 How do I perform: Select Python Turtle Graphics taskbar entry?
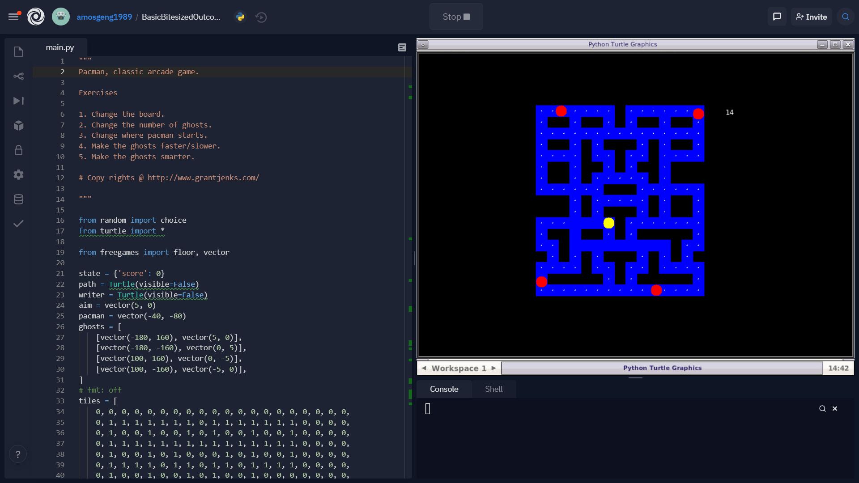[662, 368]
